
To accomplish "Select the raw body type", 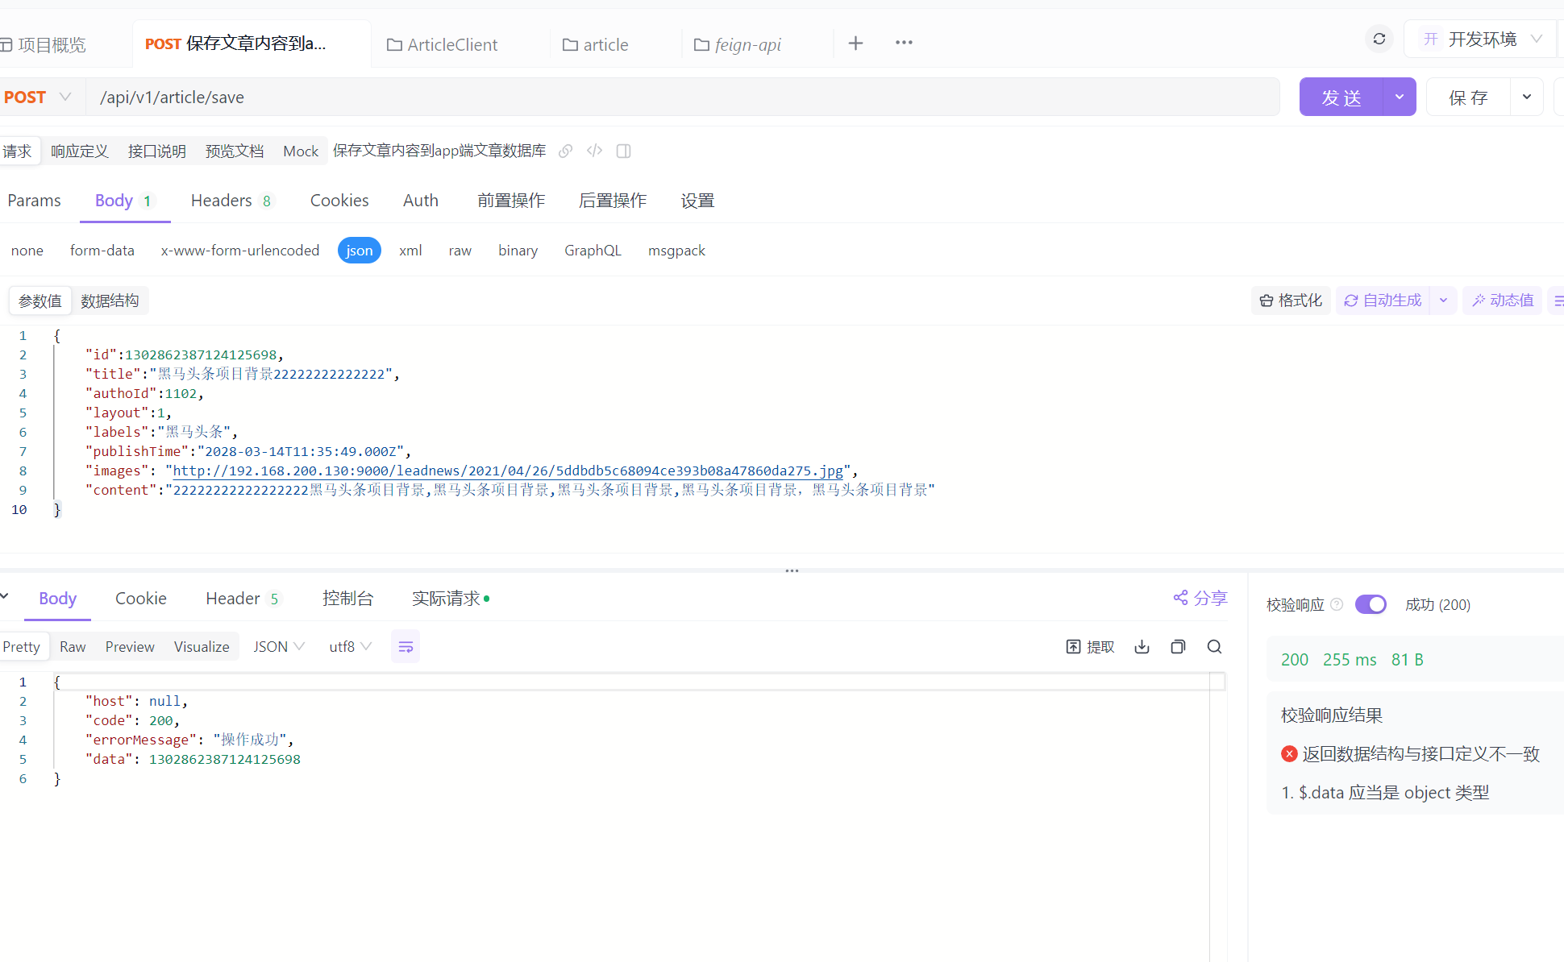I will (x=460, y=251).
